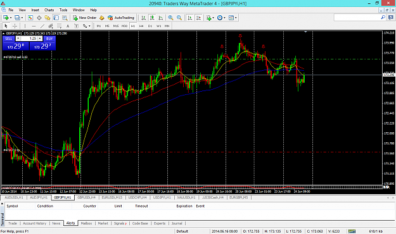The height and width of the screenshot is (234, 396).
Task: Expand the New Chart dropdown arrow
Action: point(11,18)
